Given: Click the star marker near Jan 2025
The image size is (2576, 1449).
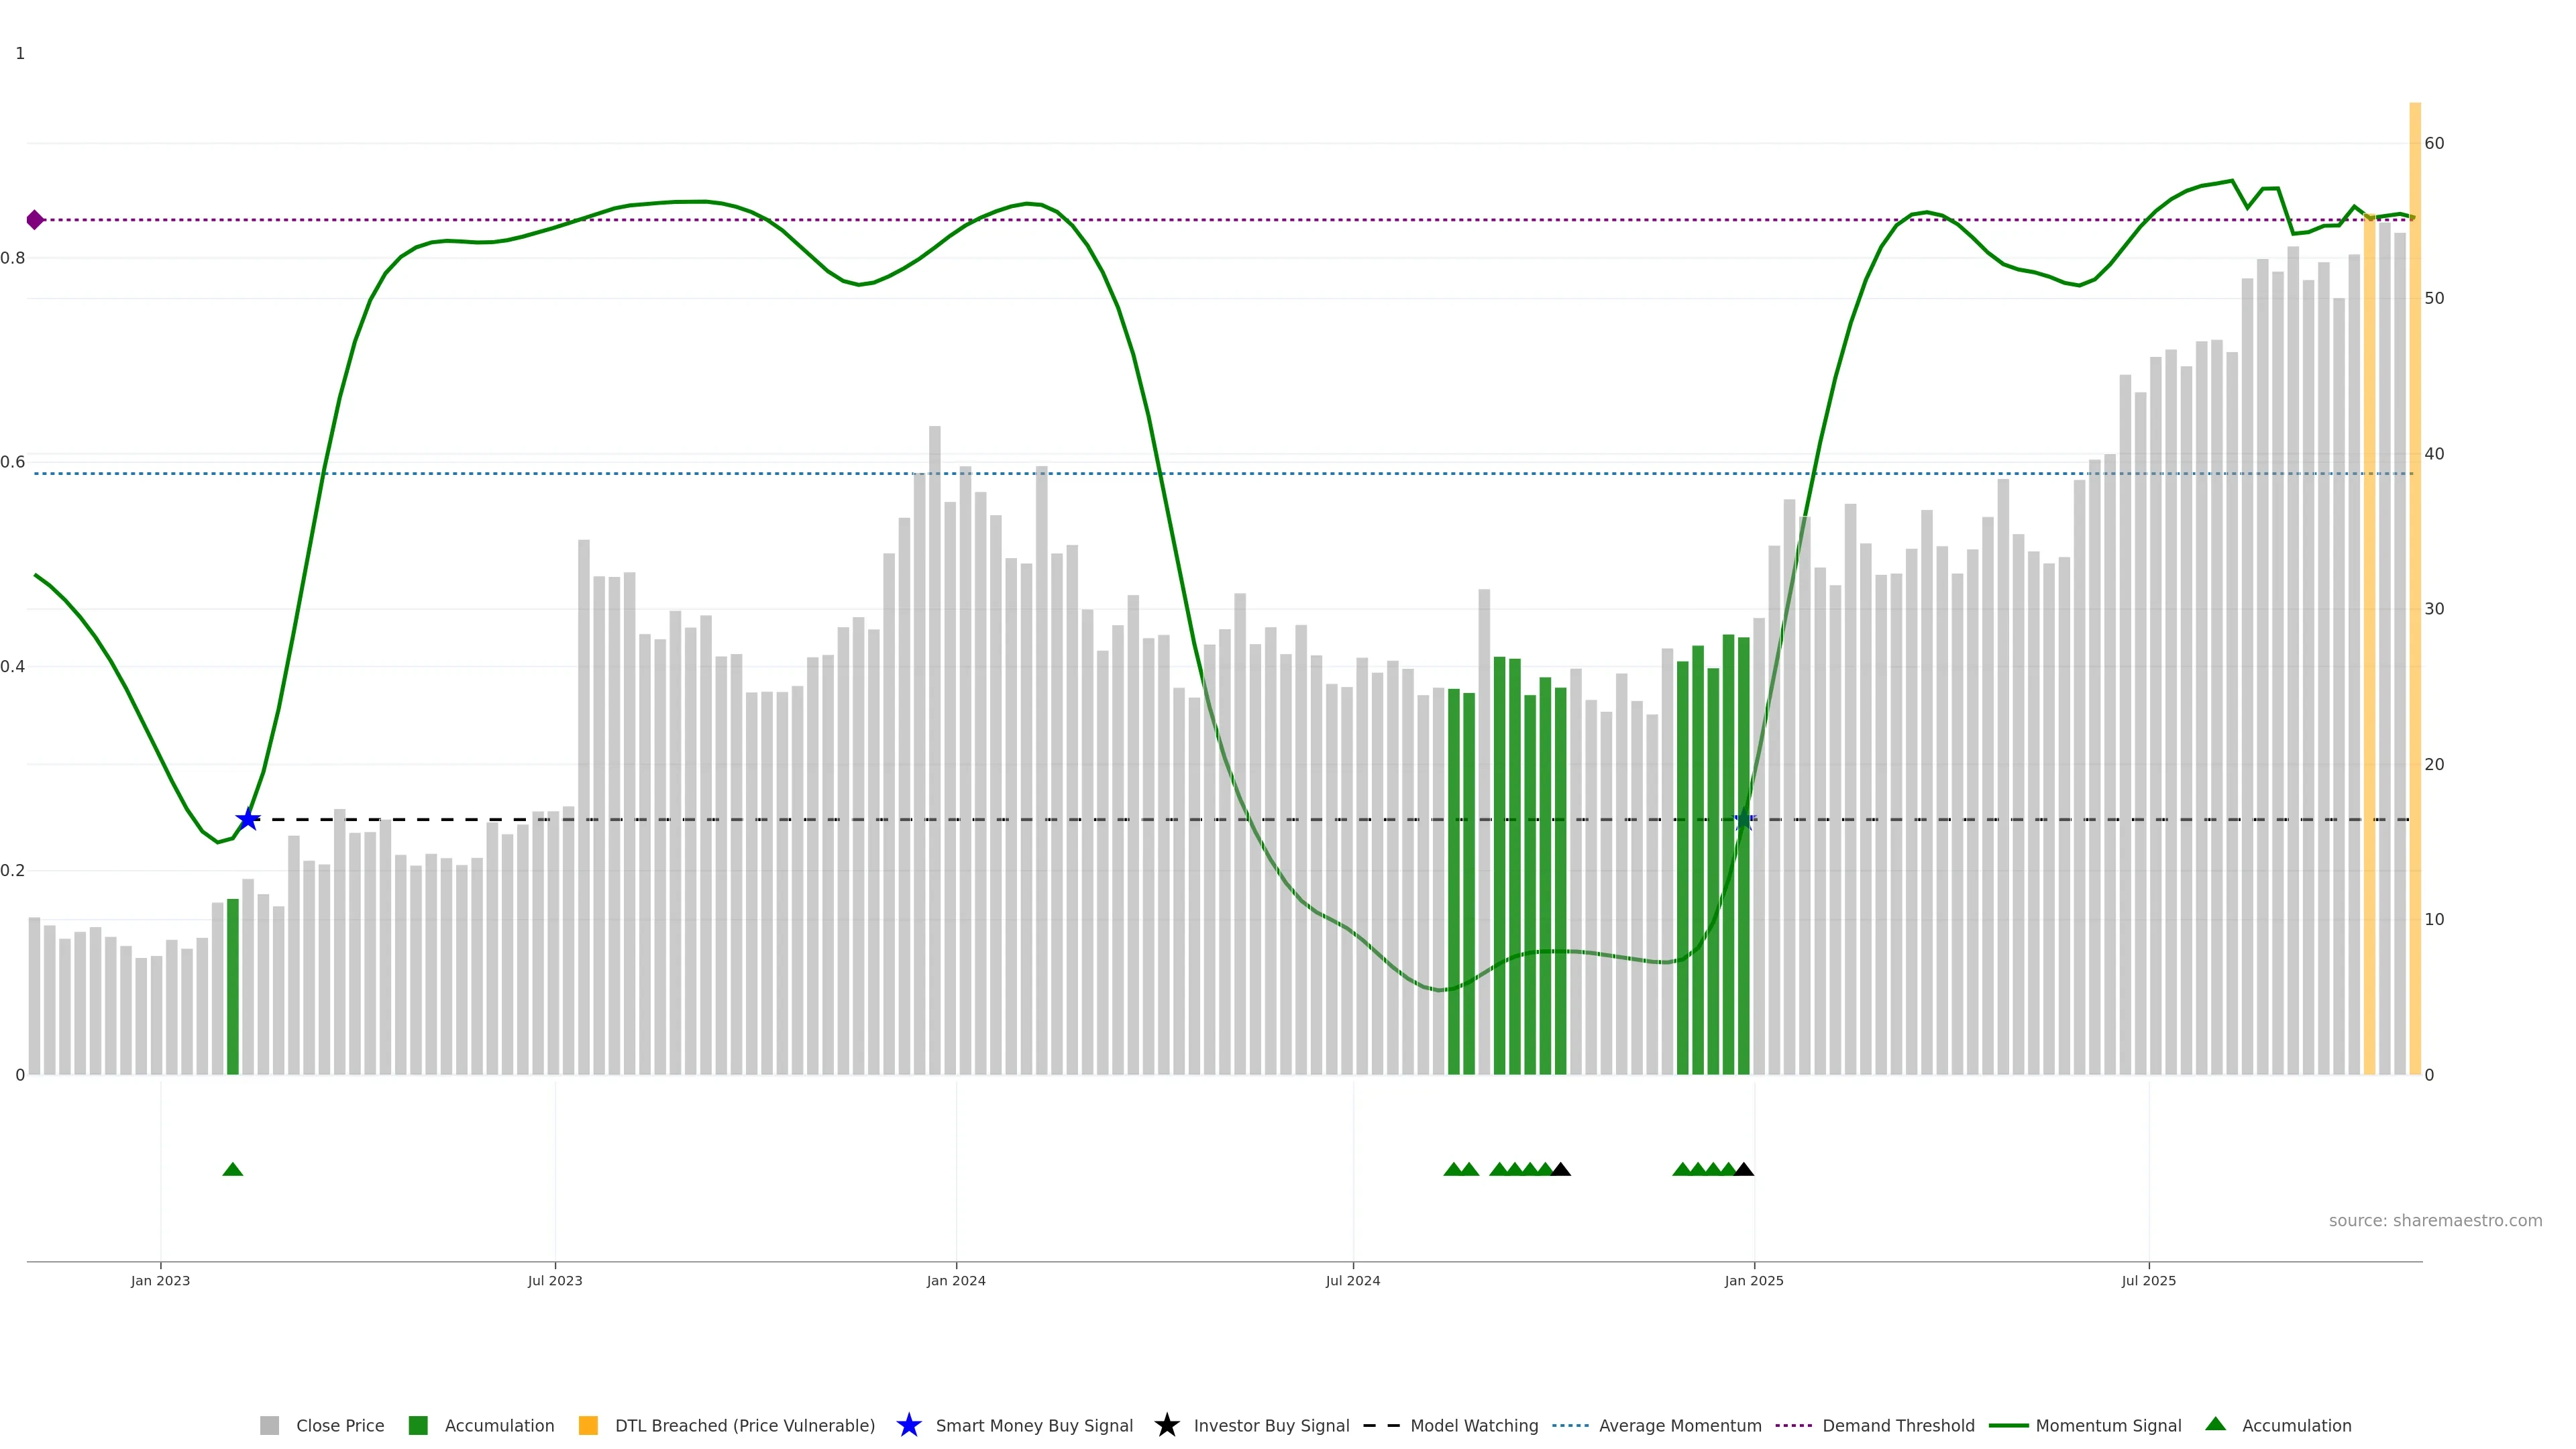Looking at the screenshot, I should click(1743, 820).
